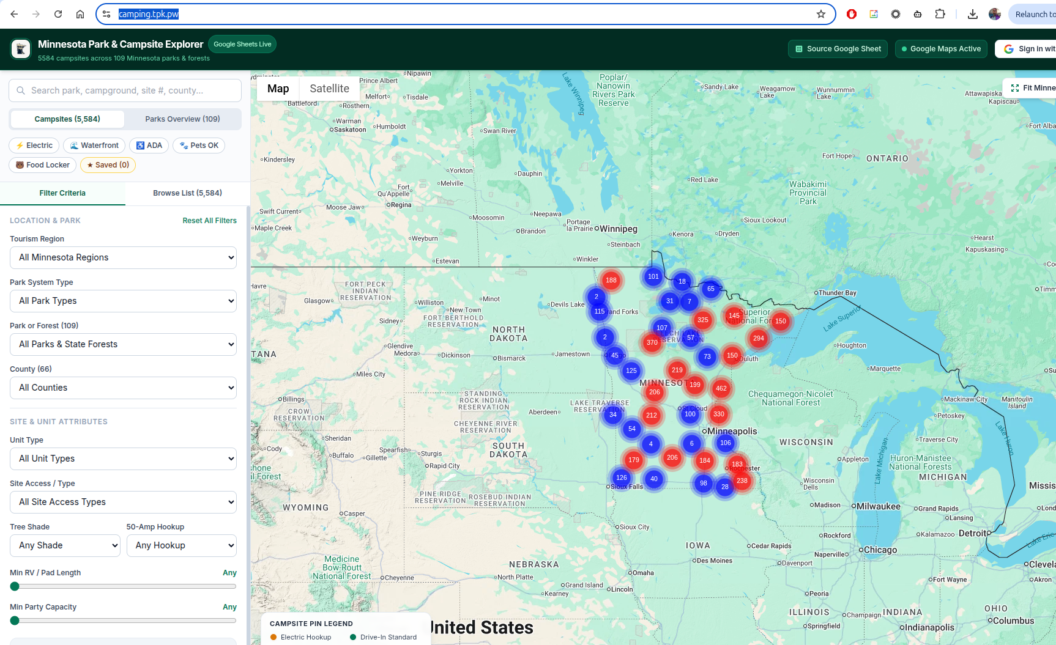Open the Unit Type dropdown
The height and width of the screenshot is (645, 1056).
point(123,459)
